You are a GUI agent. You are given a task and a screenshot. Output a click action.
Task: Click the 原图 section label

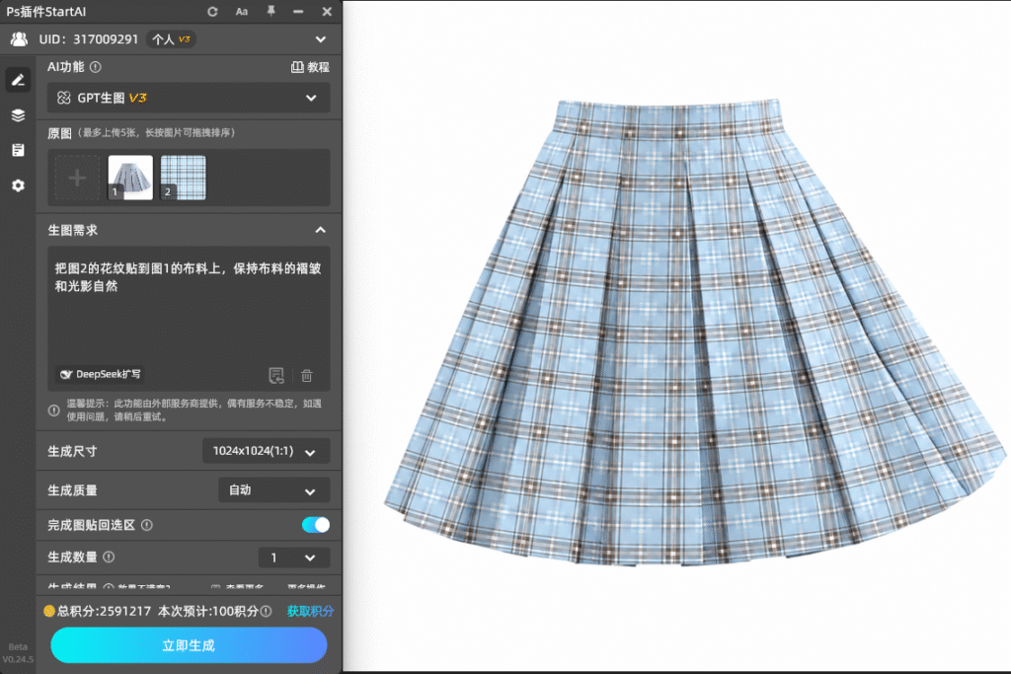pos(59,133)
